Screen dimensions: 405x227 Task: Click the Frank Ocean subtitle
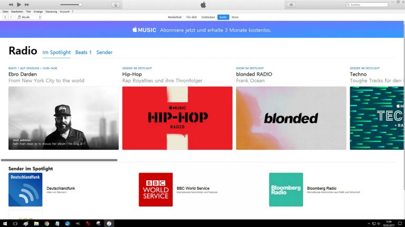[250, 80]
